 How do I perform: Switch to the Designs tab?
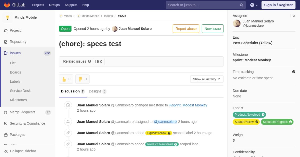click(97, 91)
